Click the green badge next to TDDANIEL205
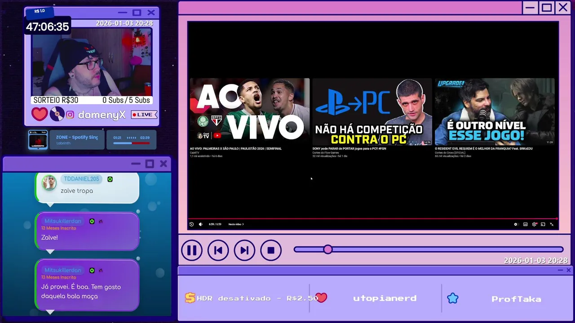Screen dimensions: 575x323 tap(110, 179)
